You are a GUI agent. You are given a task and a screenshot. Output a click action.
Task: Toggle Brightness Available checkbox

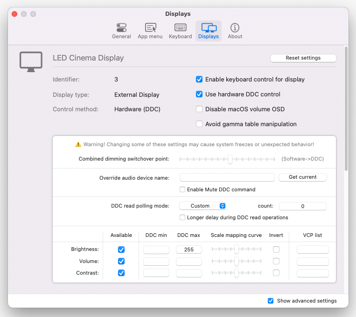pos(121,250)
